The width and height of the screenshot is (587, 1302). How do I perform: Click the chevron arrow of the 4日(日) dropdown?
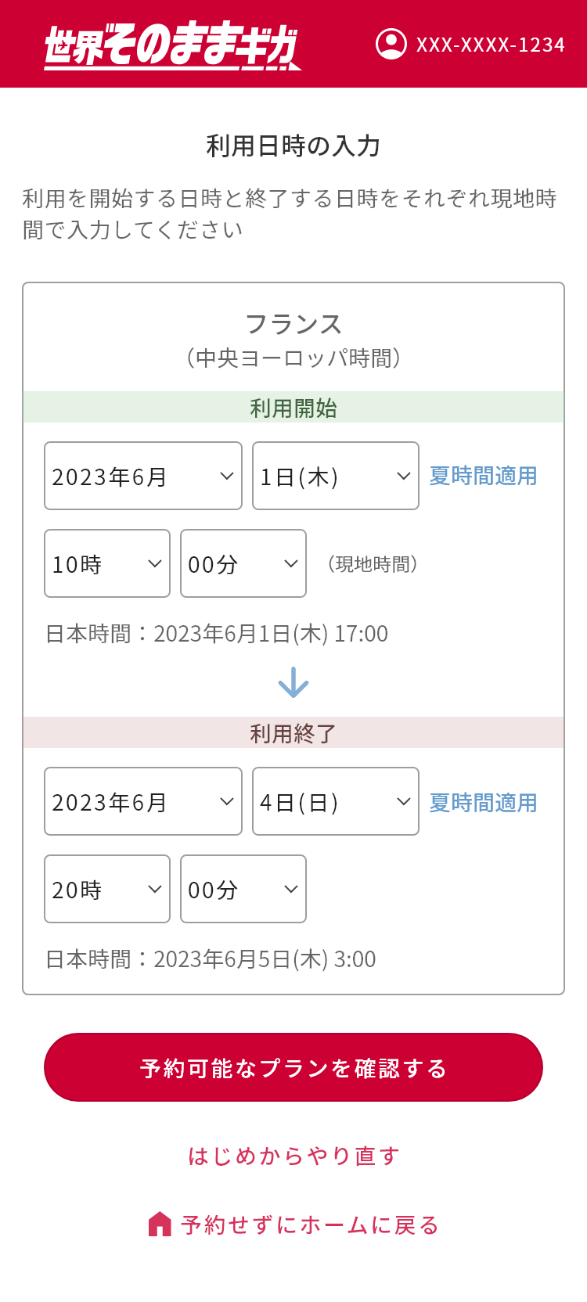click(404, 801)
